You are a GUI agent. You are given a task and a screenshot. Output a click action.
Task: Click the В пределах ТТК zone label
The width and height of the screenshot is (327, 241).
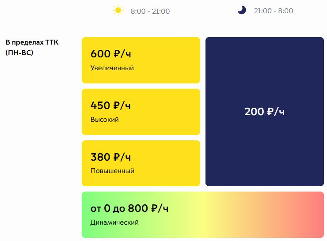(32, 42)
